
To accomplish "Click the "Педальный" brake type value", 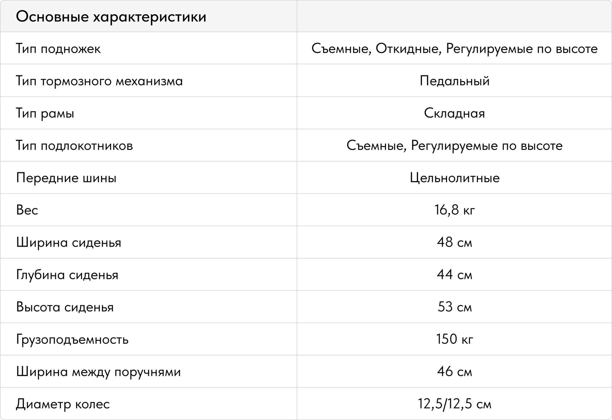I will 454,81.
